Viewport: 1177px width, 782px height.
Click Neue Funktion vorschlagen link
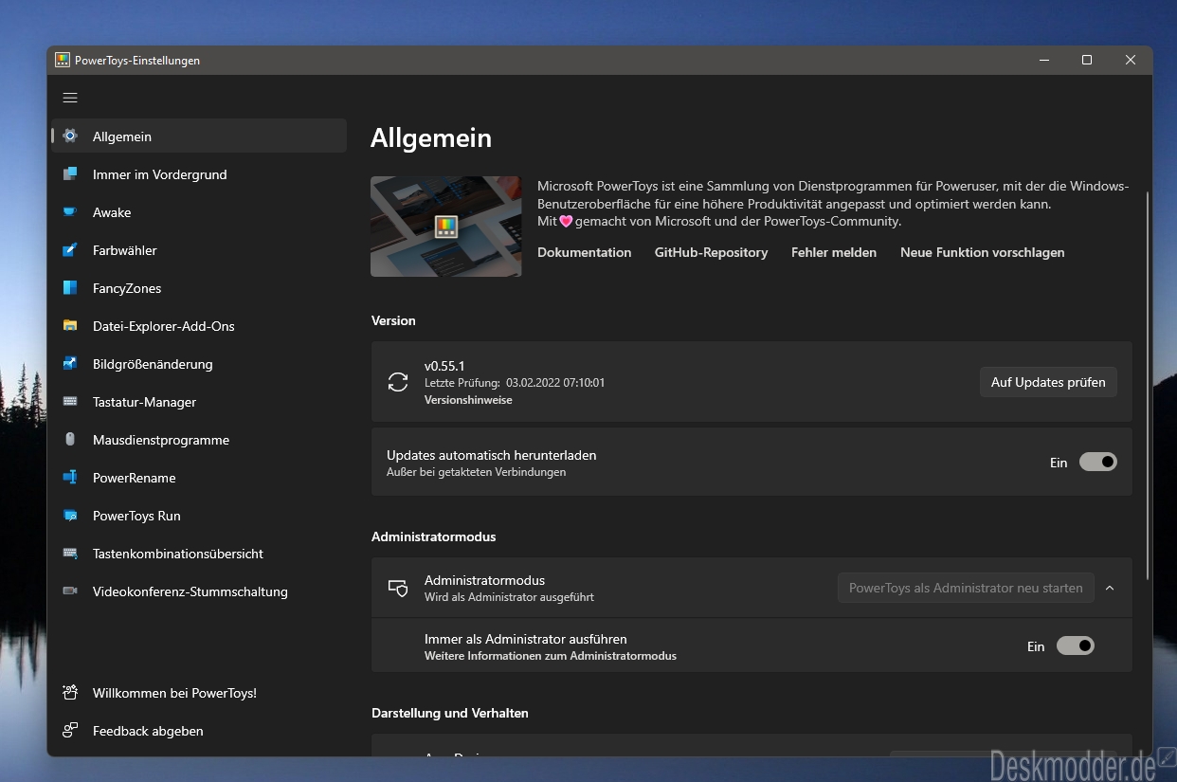[983, 252]
